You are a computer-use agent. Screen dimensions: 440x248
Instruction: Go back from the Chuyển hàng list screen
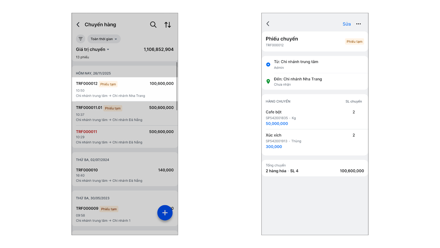78,25
